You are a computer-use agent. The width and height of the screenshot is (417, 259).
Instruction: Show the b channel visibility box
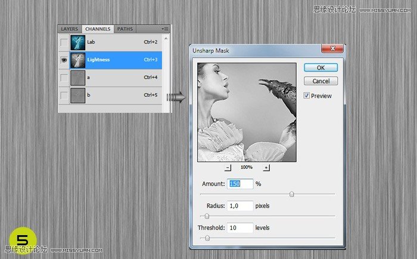coord(64,95)
